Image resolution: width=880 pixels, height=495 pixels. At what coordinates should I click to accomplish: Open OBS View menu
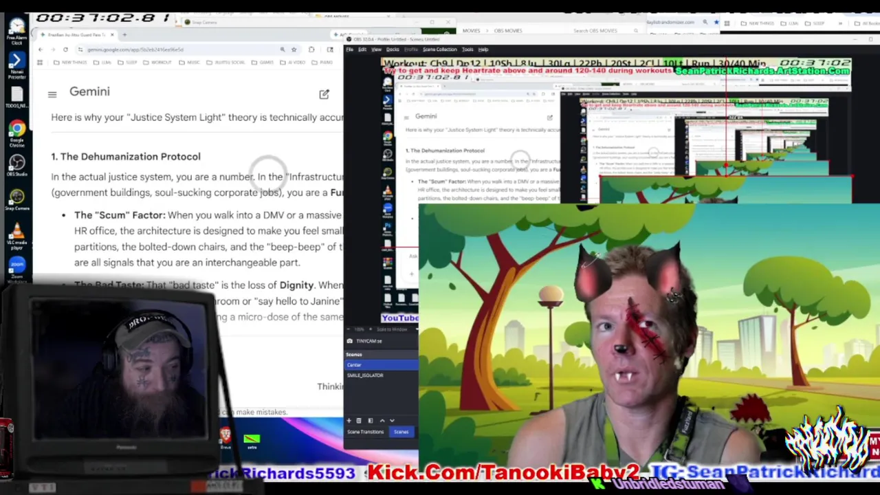[x=376, y=49]
